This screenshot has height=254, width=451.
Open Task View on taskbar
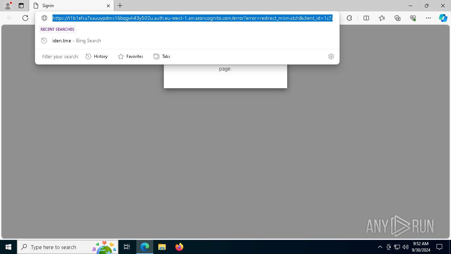tap(127, 247)
